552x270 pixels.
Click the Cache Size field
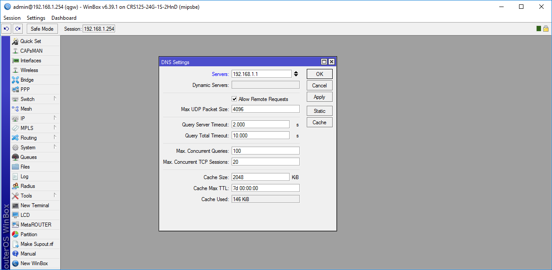(x=261, y=177)
